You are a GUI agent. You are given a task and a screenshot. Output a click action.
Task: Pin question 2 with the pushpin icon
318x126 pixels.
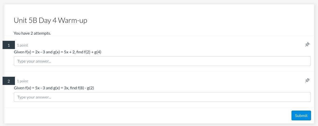point(307,81)
